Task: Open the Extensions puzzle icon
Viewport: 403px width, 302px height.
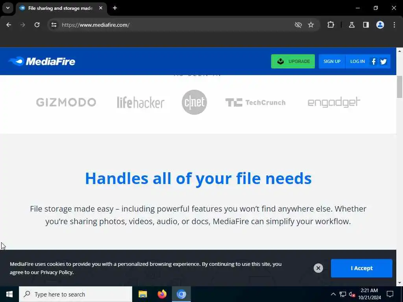Action: click(x=331, y=25)
